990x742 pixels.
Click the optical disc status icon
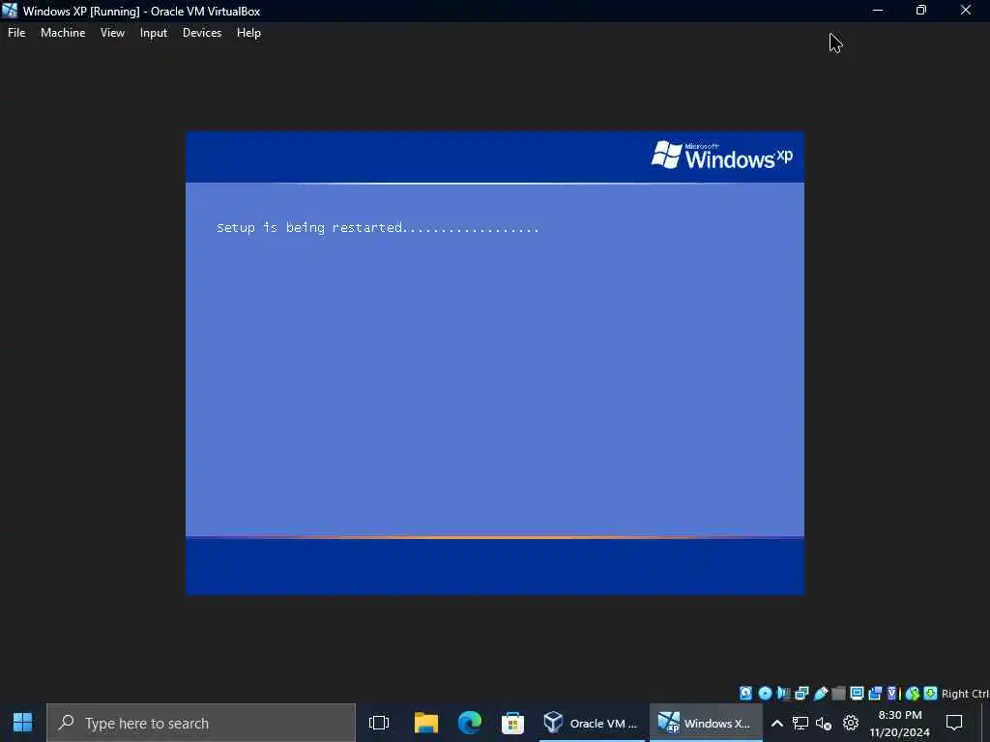(766, 694)
